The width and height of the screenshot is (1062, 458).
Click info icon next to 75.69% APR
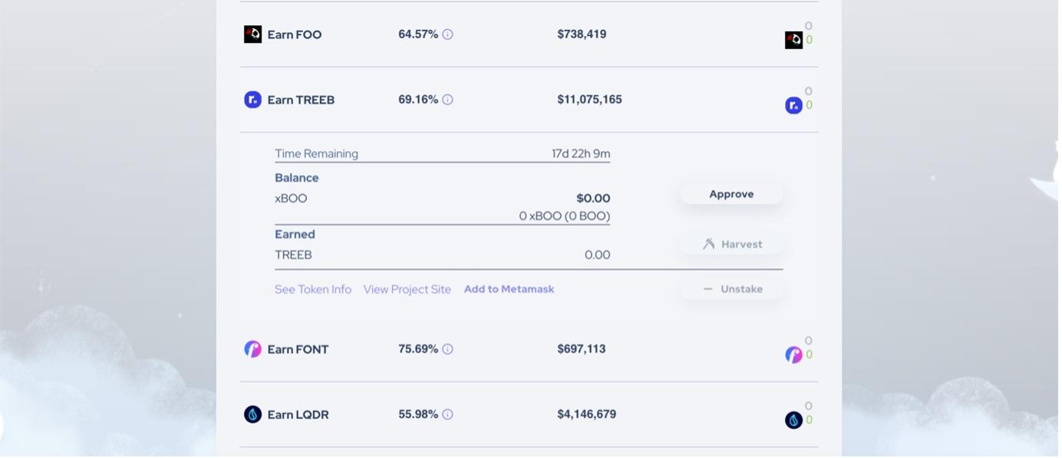(x=447, y=349)
